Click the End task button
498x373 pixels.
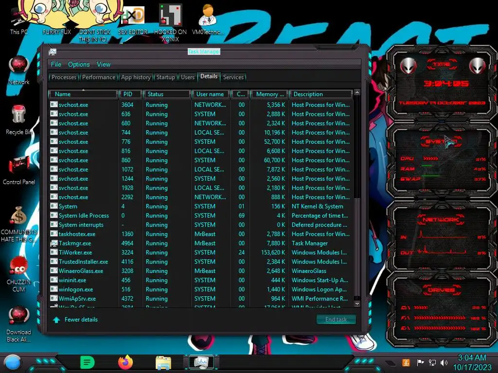336,320
